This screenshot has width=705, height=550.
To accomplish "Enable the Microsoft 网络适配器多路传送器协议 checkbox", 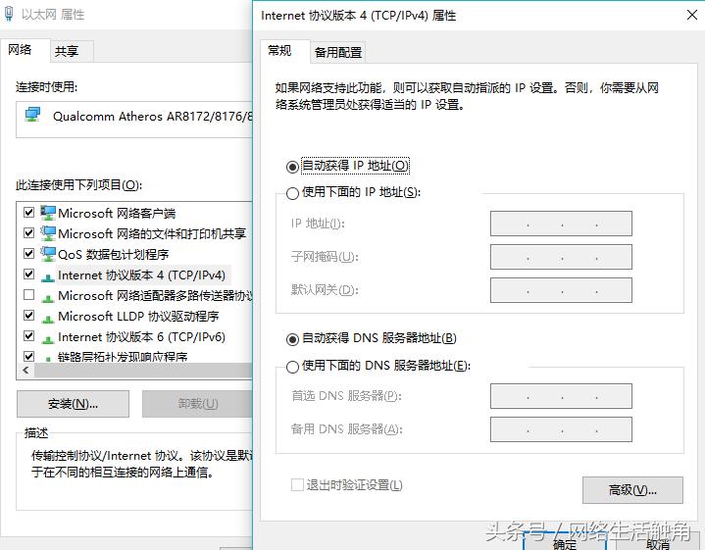I will point(28,294).
